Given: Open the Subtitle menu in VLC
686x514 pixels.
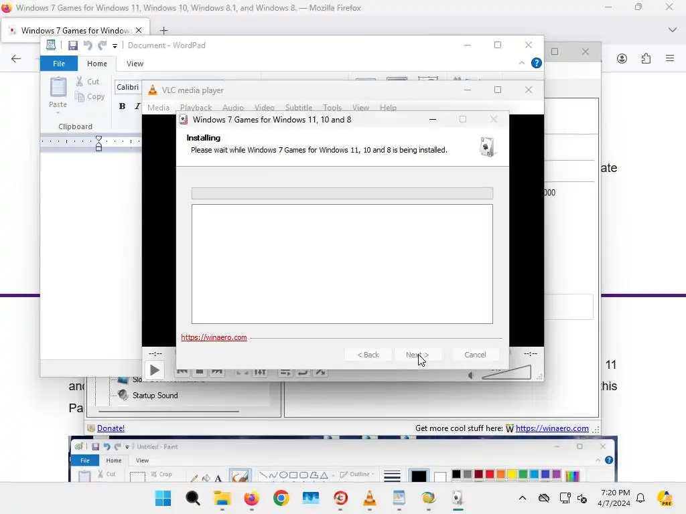Looking at the screenshot, I should pyautogui.click(x=298, y=108).
